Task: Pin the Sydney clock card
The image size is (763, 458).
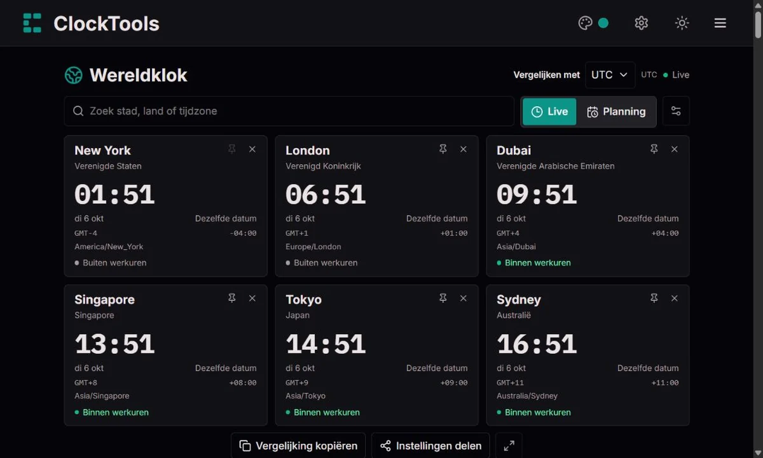Action: tap(654, 298)
